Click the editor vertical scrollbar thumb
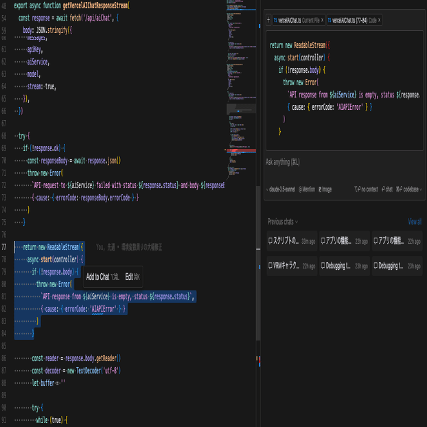 [x=258, y=263]
